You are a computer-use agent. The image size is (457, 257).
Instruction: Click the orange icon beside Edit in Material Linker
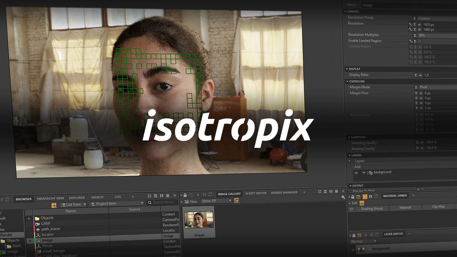(x=362, y=203)
